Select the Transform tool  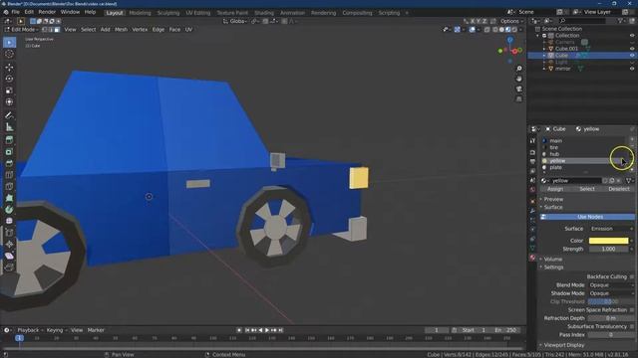click(9, 101)
